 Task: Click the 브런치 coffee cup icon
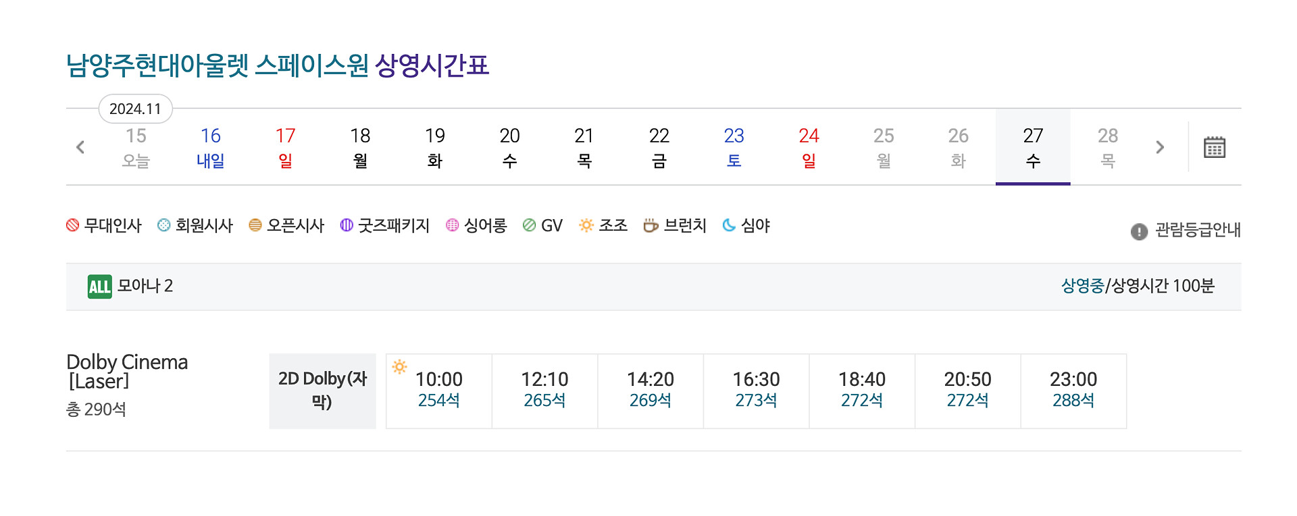click(x=651, y=225)
